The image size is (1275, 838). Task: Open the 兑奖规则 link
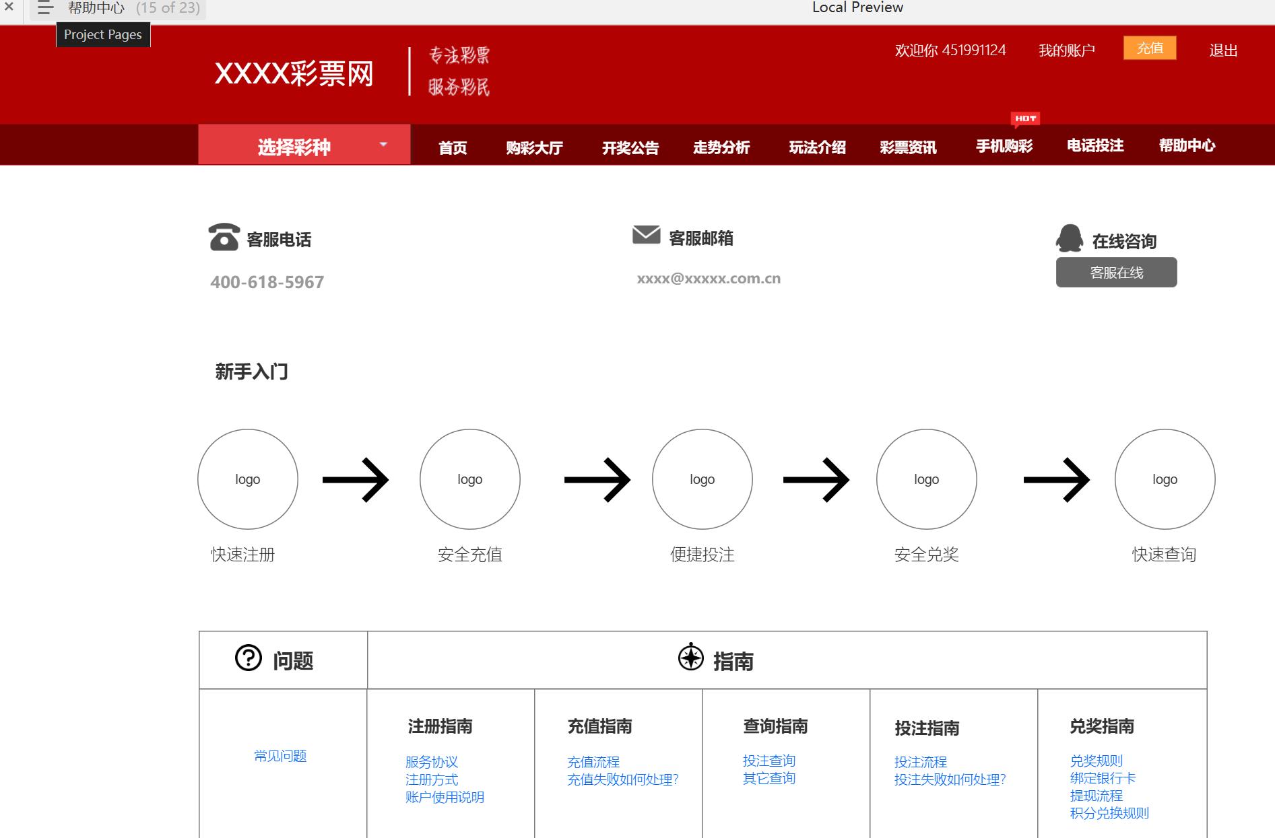[1097, 761]
